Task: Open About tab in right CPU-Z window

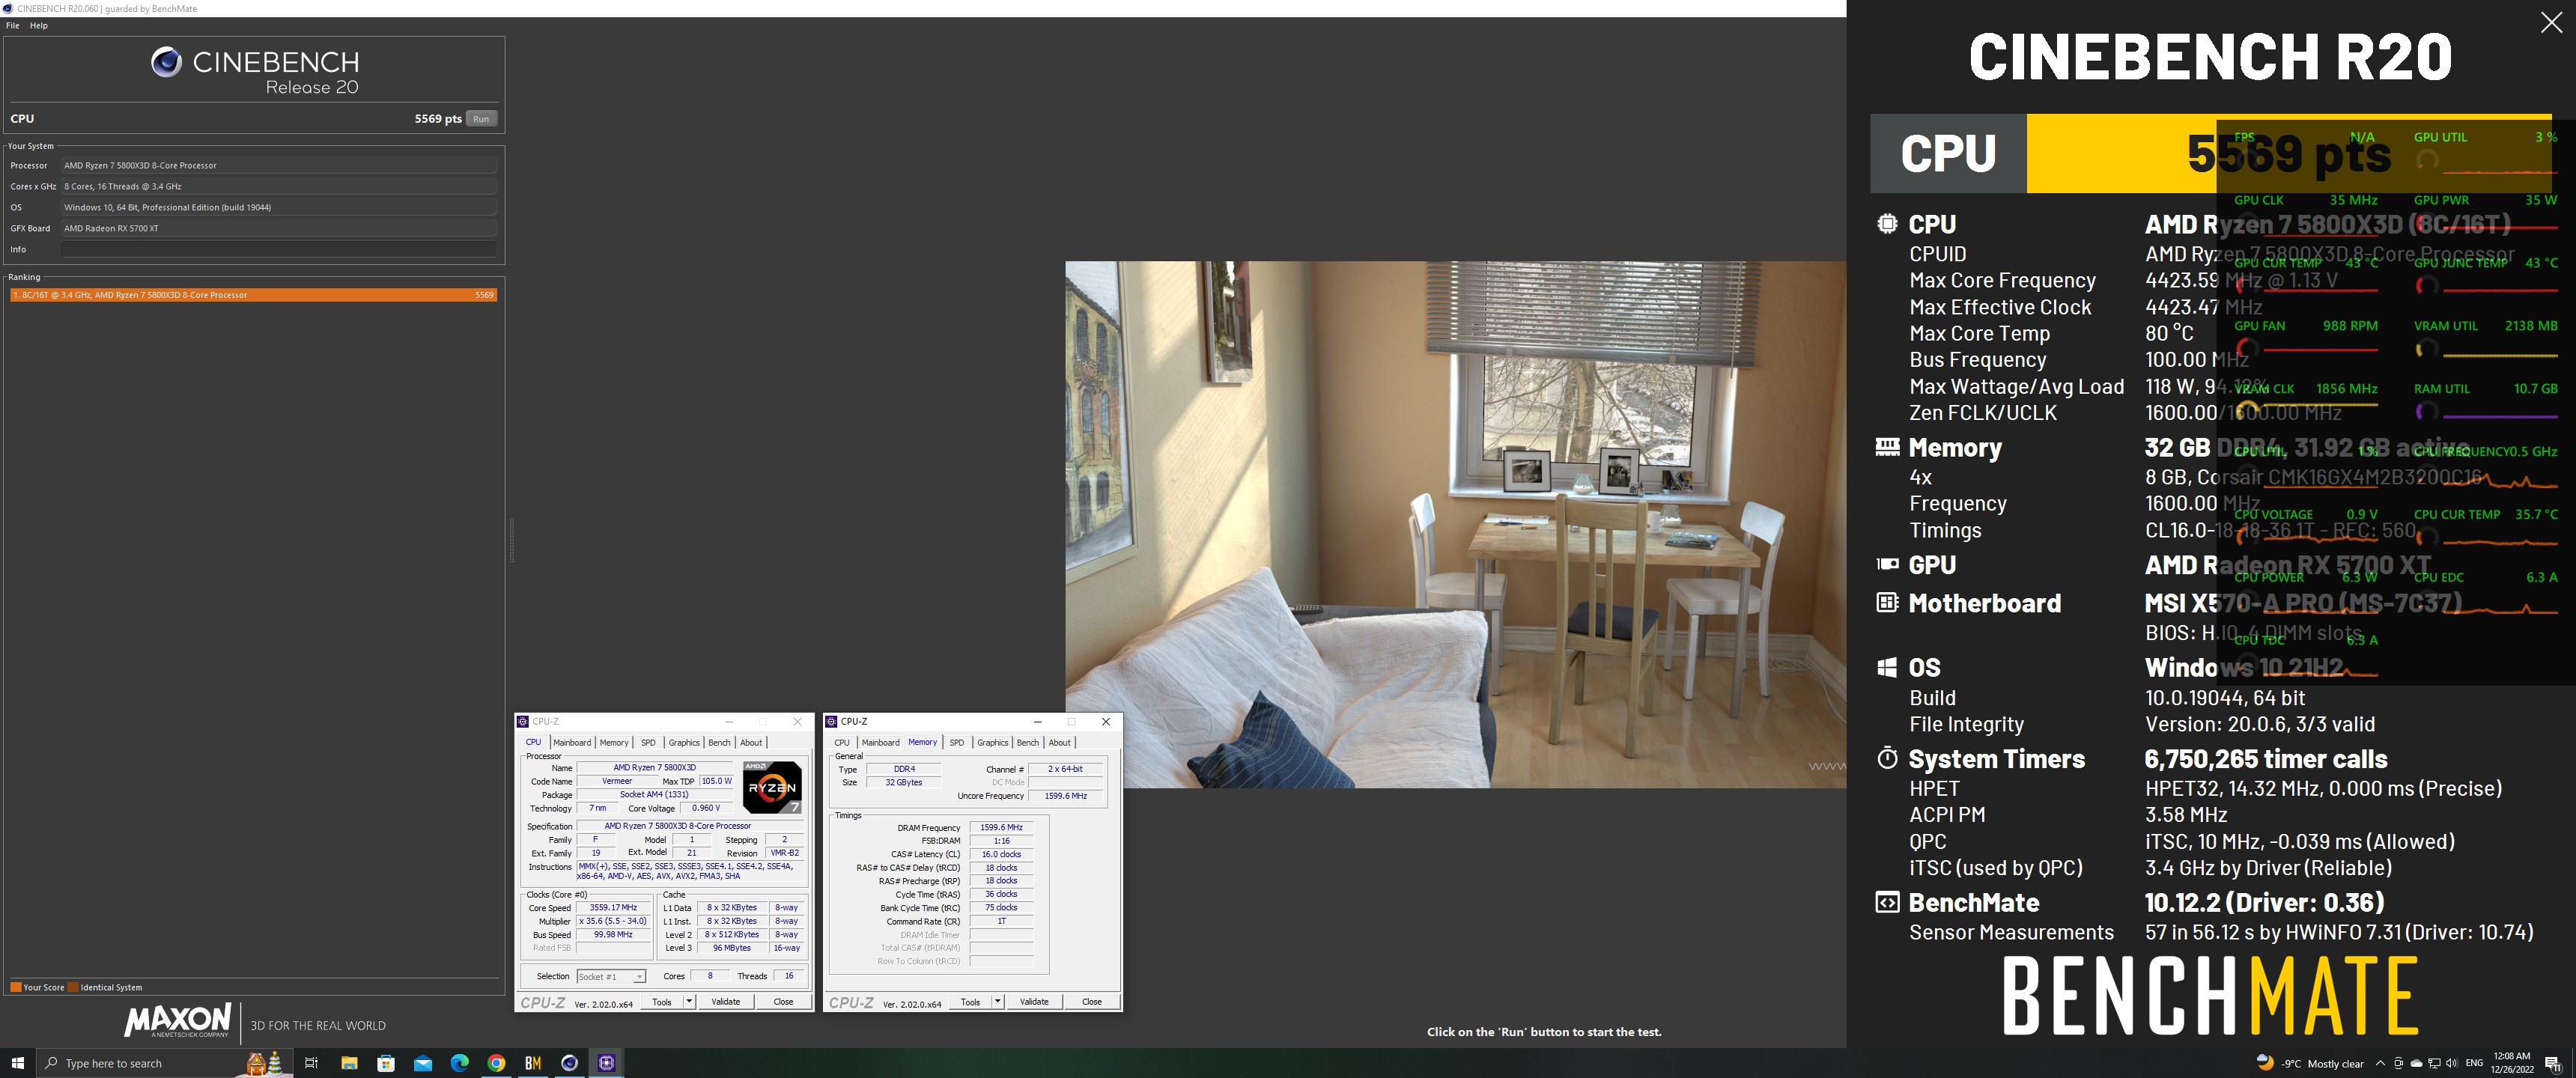Action: pos(1059,742)
